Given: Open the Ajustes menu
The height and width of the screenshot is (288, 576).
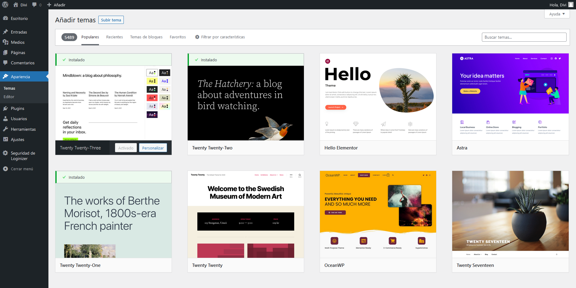Looking at the screenshot, I should pyautogui.click(x=24, y=139).
